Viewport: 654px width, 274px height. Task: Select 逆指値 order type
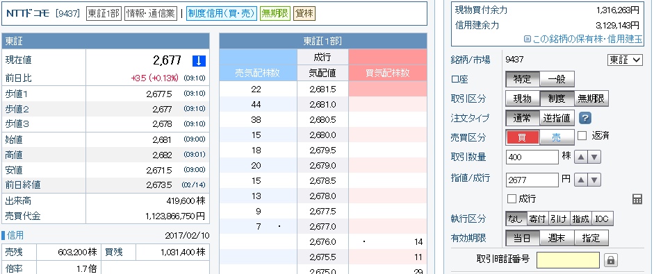tap(557, 118)
